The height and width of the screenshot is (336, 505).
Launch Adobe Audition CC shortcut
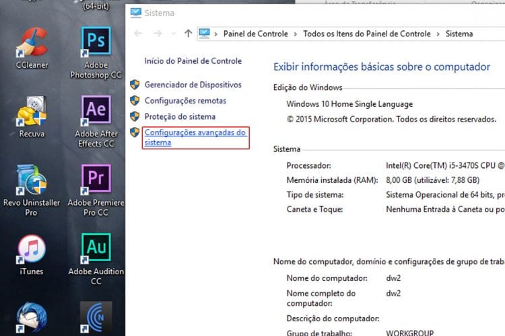point(96,259)
